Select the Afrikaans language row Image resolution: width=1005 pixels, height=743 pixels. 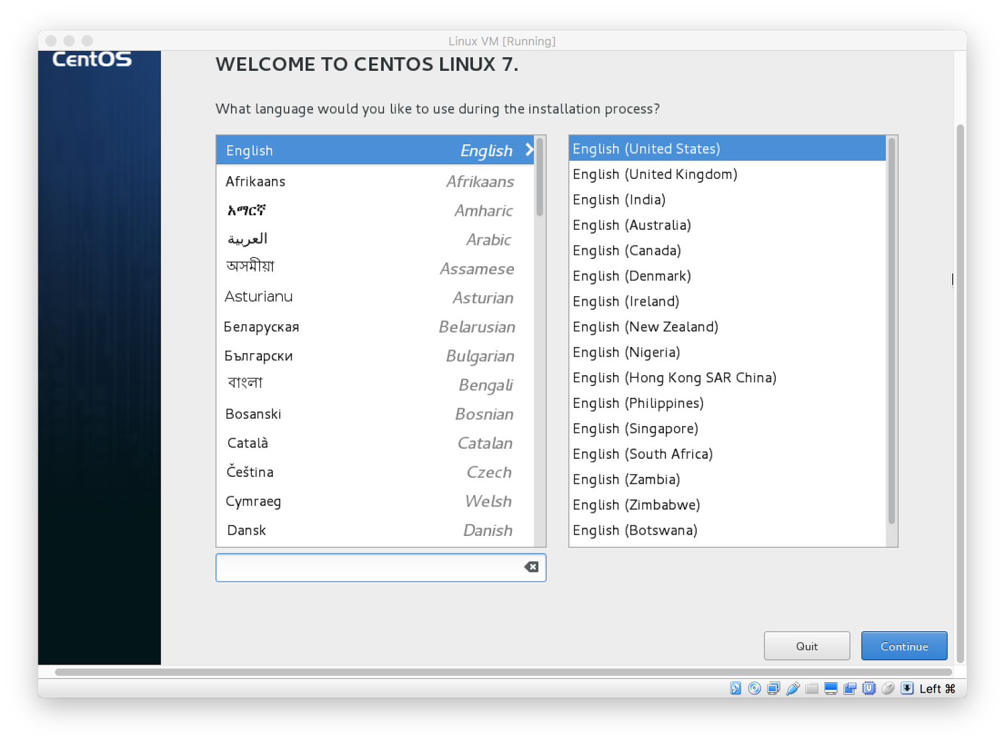point(375,181)
